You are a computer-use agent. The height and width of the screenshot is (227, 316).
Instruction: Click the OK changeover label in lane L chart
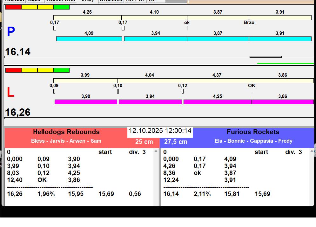click(252, 86)
